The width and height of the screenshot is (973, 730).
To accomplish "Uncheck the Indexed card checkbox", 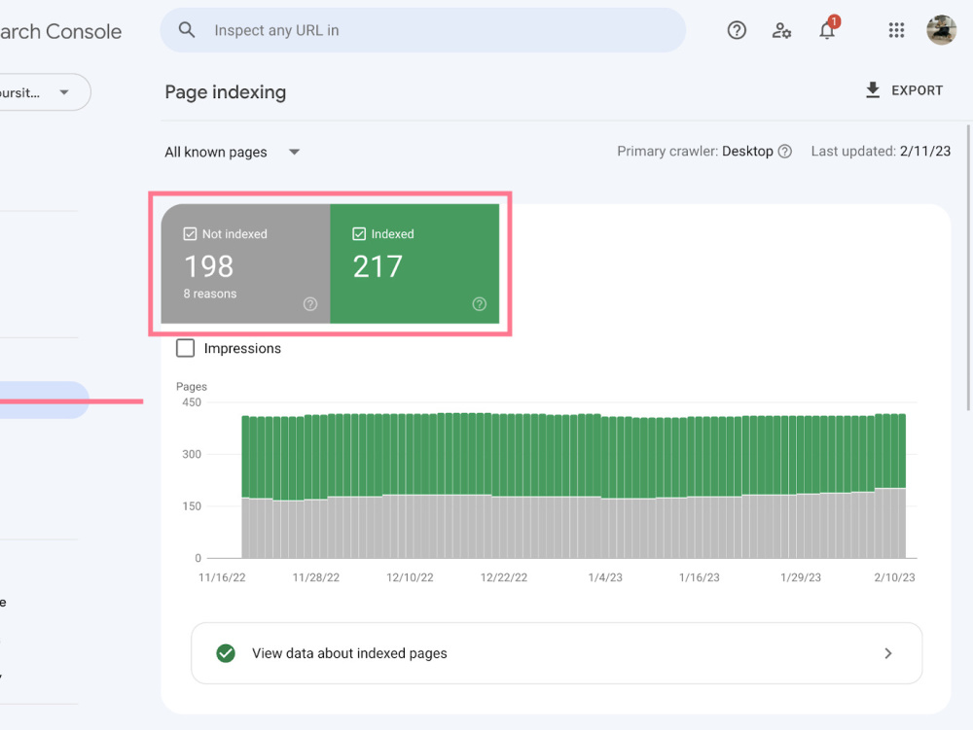I will click(x=358, y=233).
